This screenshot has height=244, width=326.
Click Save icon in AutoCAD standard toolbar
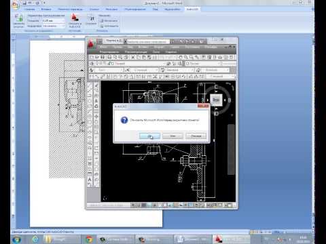pos(103,57)
